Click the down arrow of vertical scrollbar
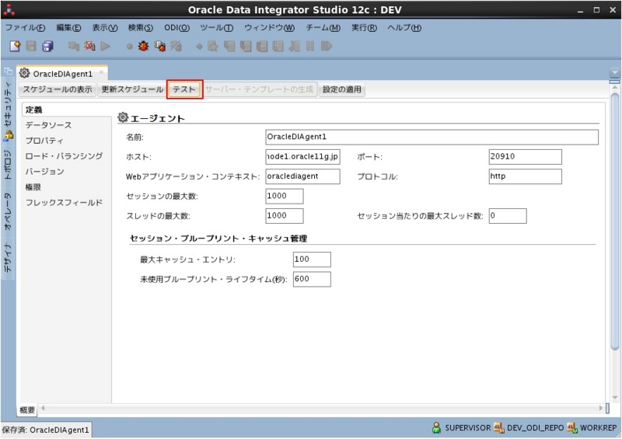The image size is (622, 439). [615, 398]
